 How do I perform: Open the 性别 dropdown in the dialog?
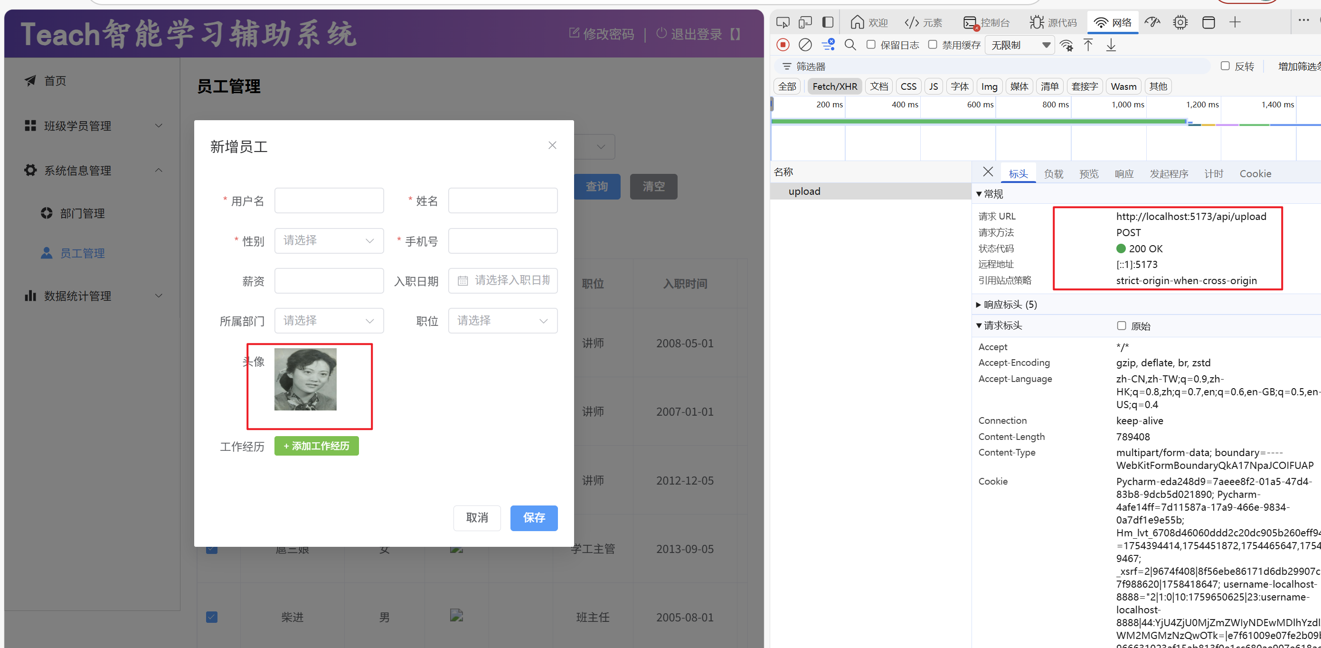pos(329,241)
